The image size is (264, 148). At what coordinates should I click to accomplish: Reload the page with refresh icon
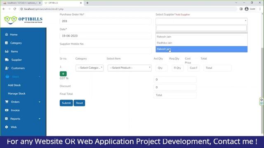[15, 9]
